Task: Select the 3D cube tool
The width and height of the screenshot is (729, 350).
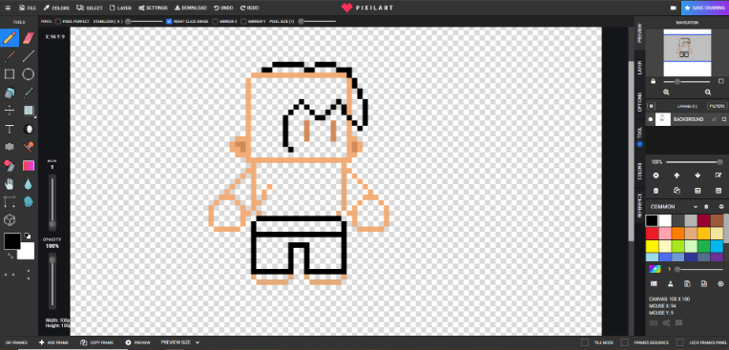Action: pyautogui.click(x=10, y=220)
